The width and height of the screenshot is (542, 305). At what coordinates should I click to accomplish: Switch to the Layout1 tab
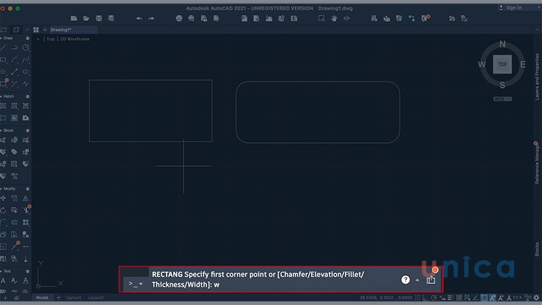pyautogui.click(x=72, y=298)
